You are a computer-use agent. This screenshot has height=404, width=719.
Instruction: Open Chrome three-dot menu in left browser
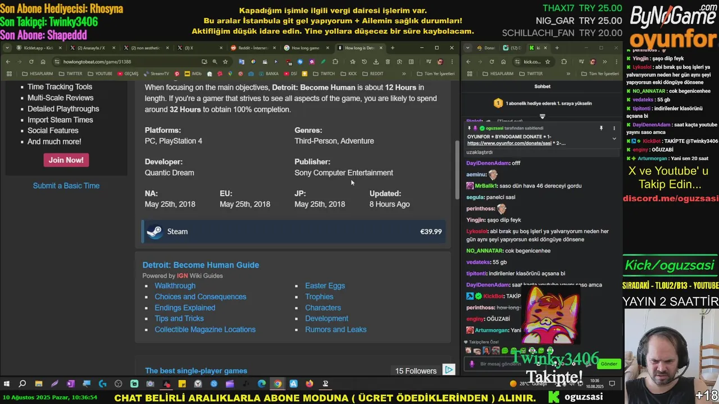tap(452, 62)
